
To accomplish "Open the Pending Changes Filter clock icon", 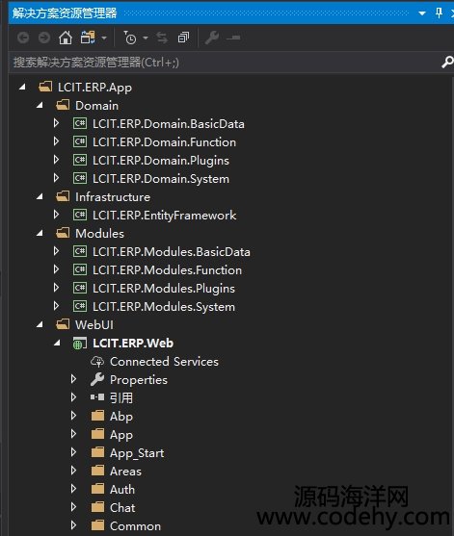I will [x=130, y=38].
